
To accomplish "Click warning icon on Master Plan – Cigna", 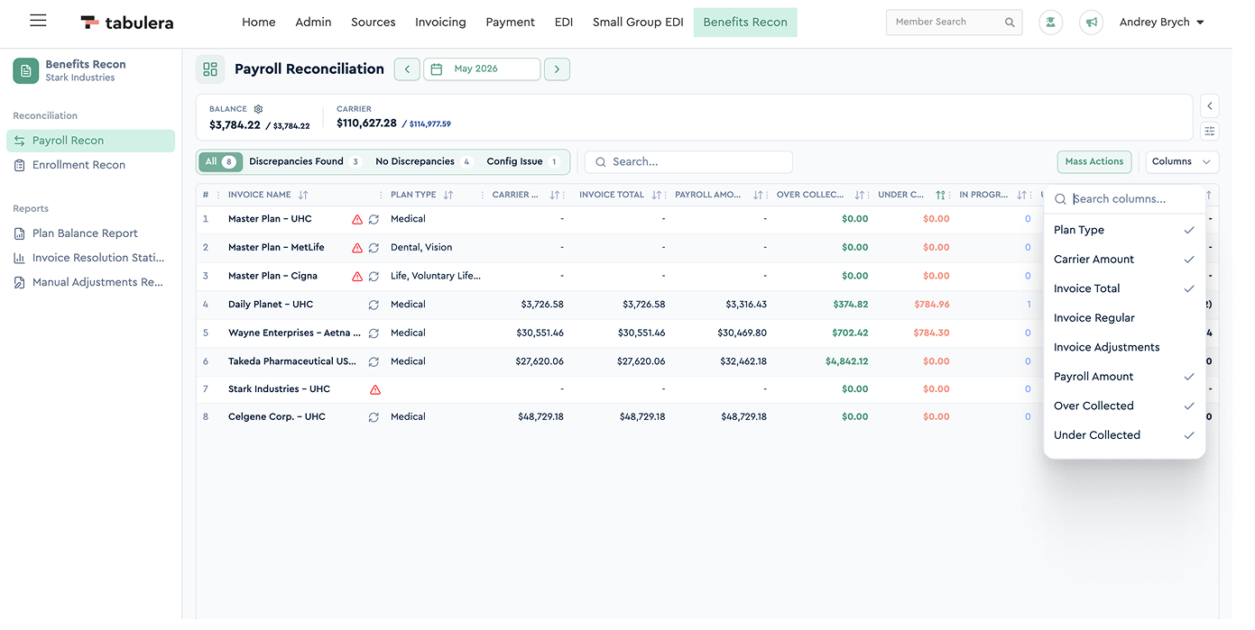I will (x=357, y=277).
